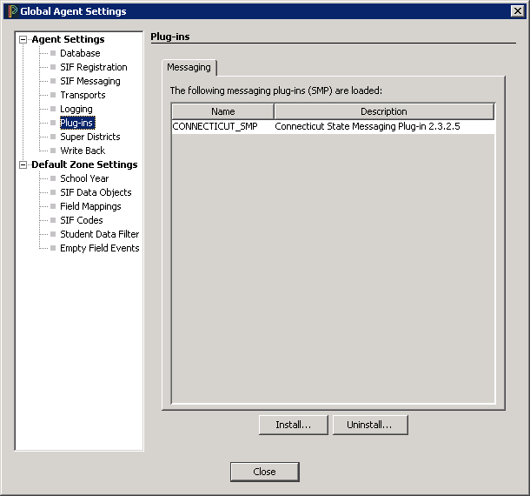This screenshot has height=496, width=530.
Task: Collapse the Agent Settings tree node
Action: pos(23,39)
